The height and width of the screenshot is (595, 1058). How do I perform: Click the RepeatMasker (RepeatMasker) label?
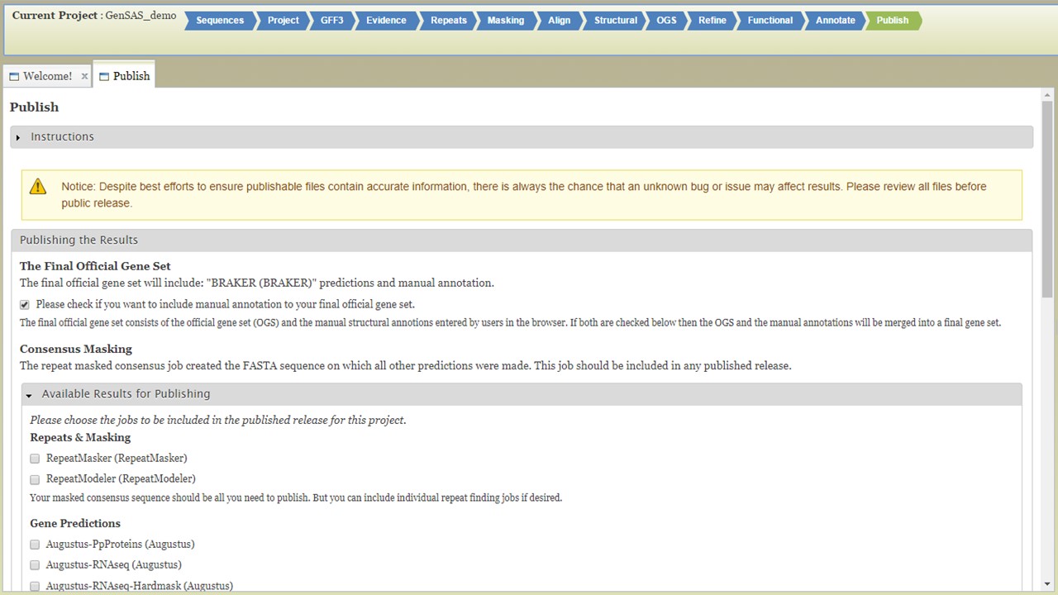click(x=117, y=458)
